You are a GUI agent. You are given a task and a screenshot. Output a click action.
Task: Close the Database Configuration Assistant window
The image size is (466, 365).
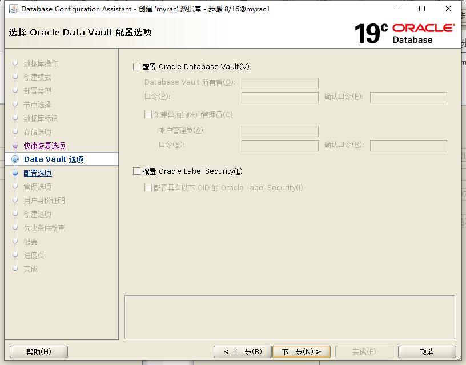448,9
